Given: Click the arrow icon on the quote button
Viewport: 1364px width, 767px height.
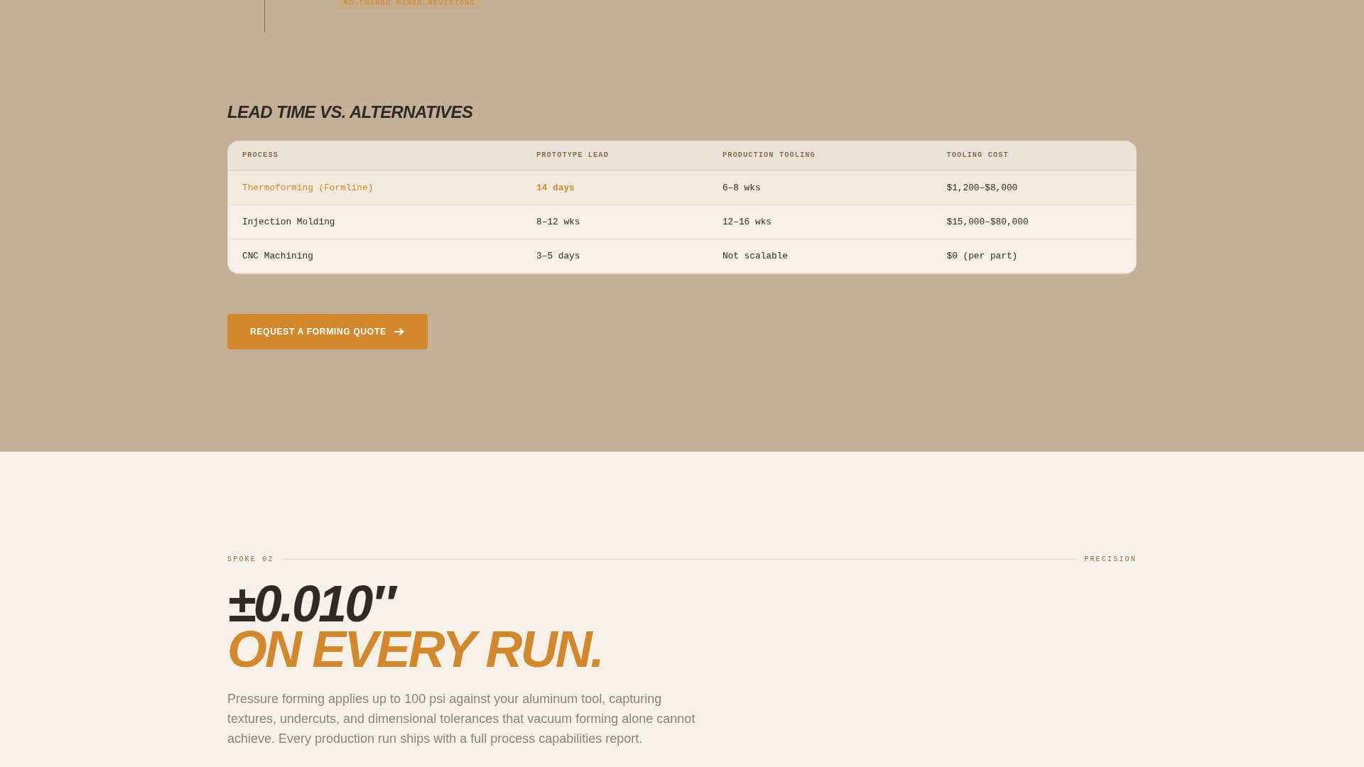Looking at the screenshot, I should click(x=400, y=332).
